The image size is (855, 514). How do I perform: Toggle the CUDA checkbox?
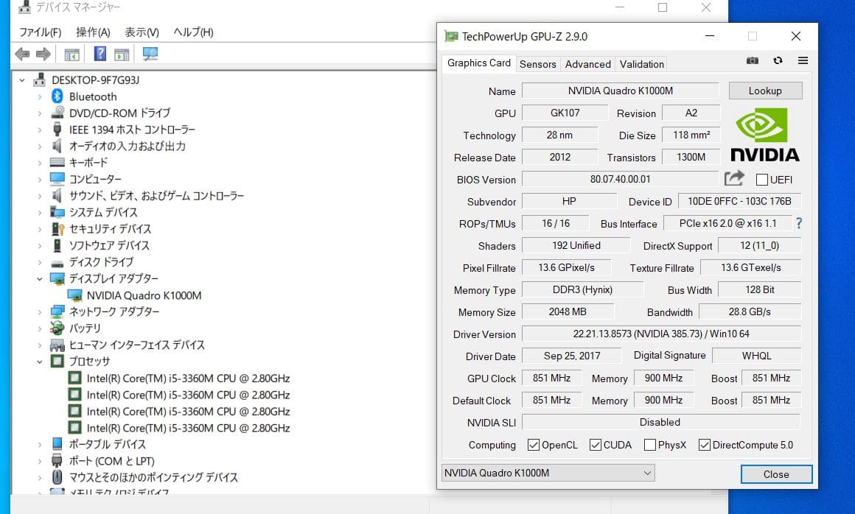(x=595, y=445)
